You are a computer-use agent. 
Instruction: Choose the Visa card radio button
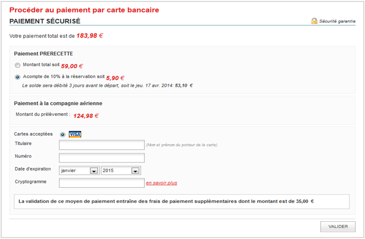[63, 134]
